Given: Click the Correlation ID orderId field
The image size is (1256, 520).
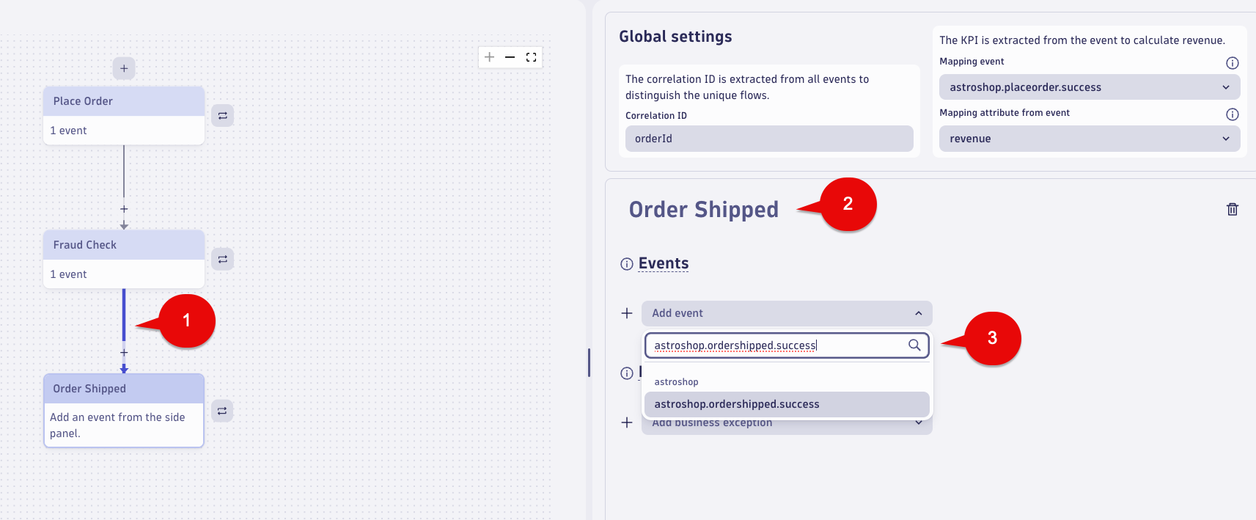Looking at the screenshot, I should [x=769, y=139].
